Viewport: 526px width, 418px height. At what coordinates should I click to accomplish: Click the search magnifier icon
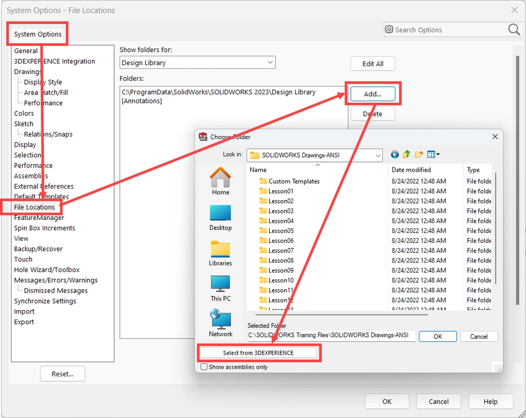click(x=513, y=30)
